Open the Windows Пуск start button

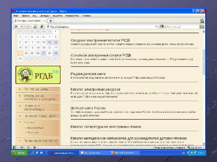(20, 153)
